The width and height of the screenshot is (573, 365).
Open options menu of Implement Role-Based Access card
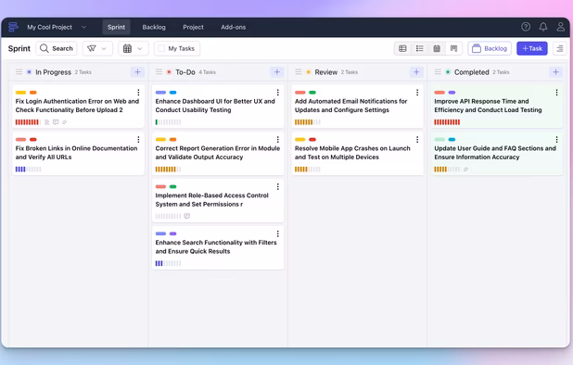pos(278,186)
